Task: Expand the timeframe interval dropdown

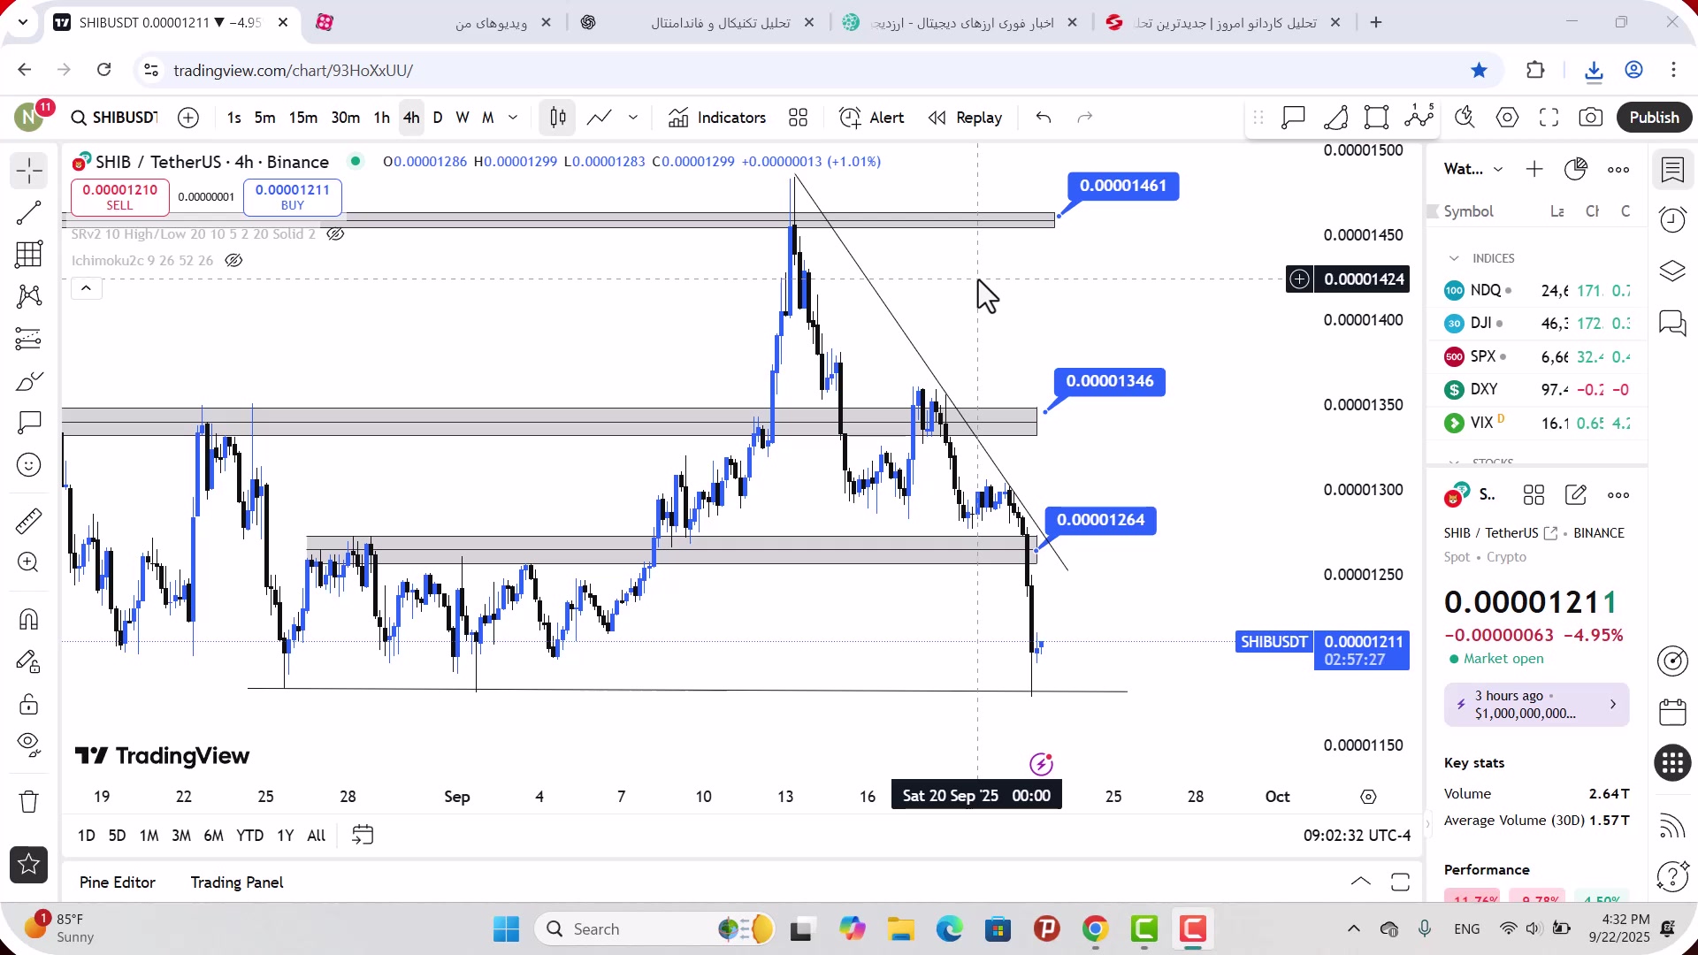Action: [x=513, y=118]
